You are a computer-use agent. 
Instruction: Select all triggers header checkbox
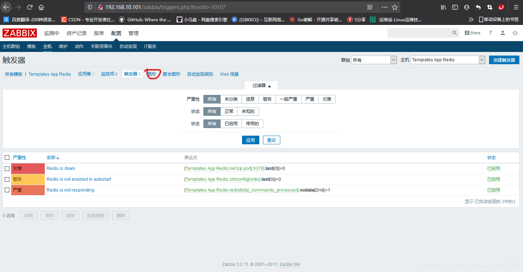(x=7, y=158)
